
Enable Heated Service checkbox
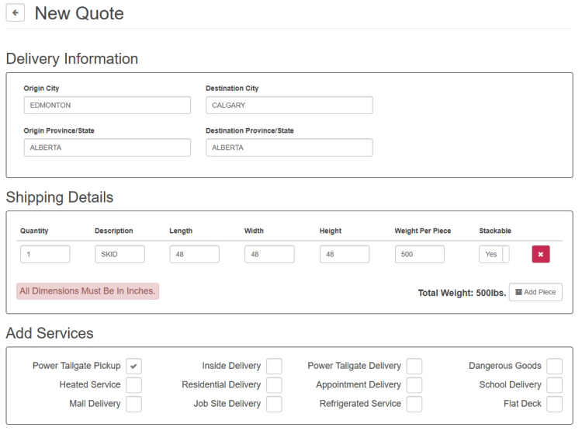tap(133, 385)
